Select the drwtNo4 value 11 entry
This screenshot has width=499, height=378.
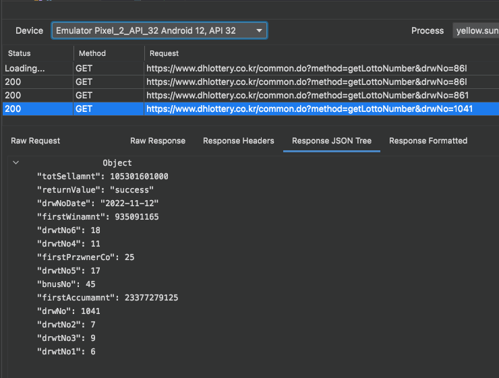(68, 244)
